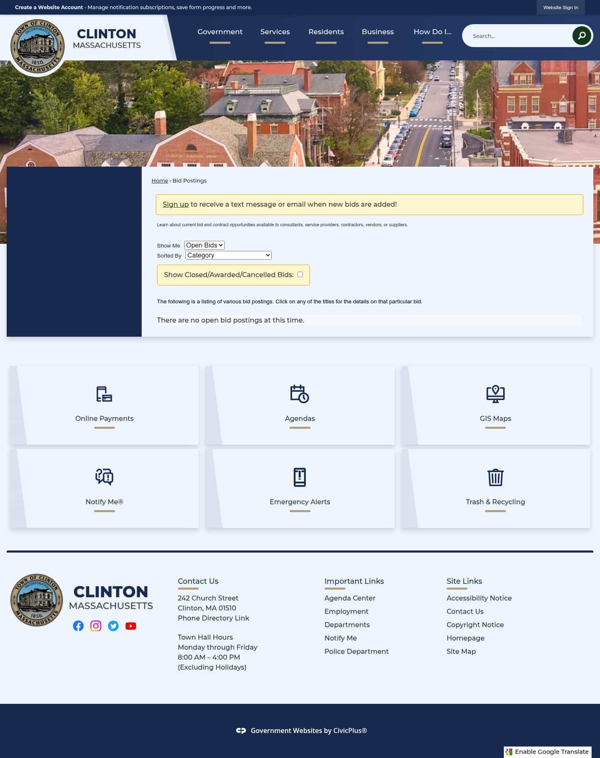This screenshot has height=758, width=600.
Task: Click the Site Links heading
Action: pos(464,581)
